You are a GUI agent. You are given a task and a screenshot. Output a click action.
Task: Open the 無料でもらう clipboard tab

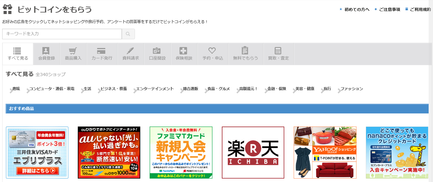(x=246, y=54)
